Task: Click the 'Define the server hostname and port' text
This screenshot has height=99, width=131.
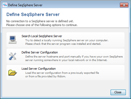Action: (x=74, y=57)
